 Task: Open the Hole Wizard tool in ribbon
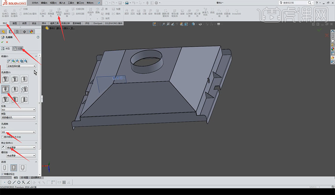coord(59,13)
